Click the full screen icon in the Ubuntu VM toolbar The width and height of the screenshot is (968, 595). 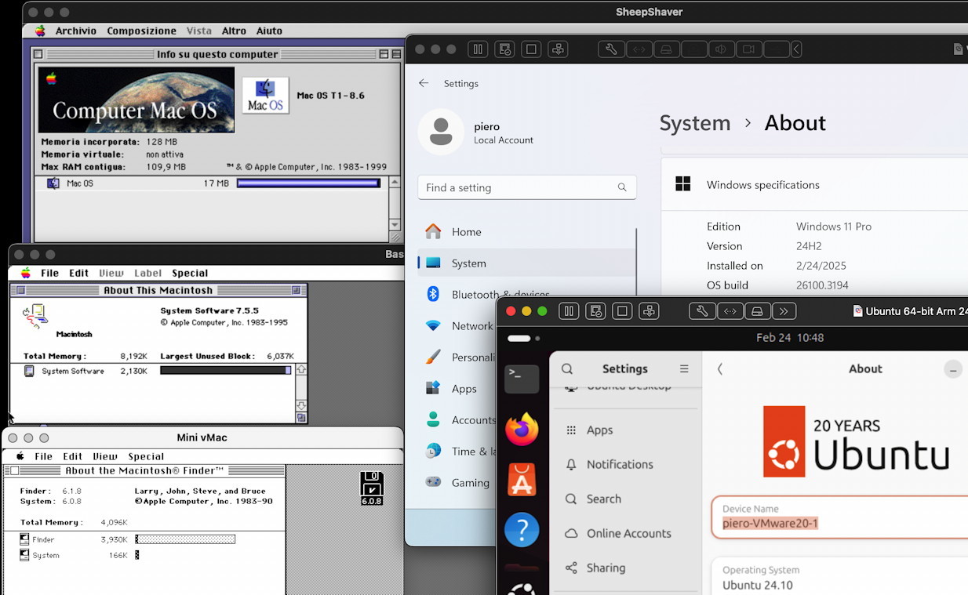(x=623, y=311)
